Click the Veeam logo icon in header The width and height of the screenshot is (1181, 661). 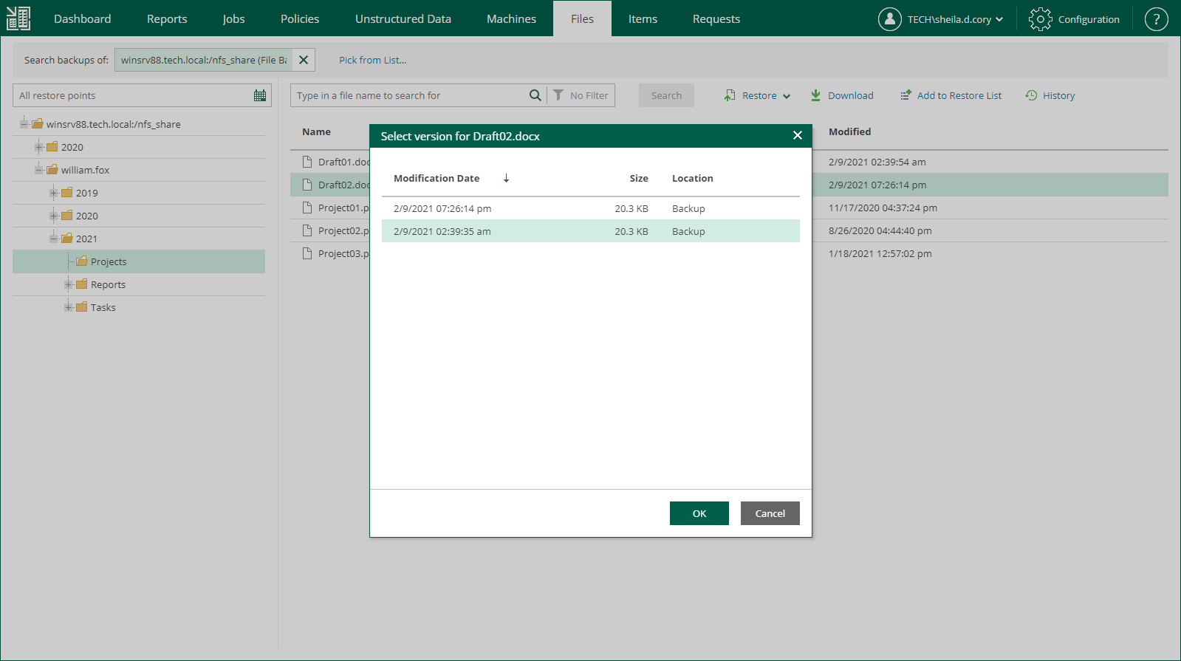coord(18,18)
